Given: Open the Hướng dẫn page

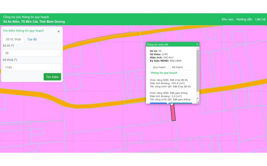Looking at the screenshot, I should (x=244, y=19).
